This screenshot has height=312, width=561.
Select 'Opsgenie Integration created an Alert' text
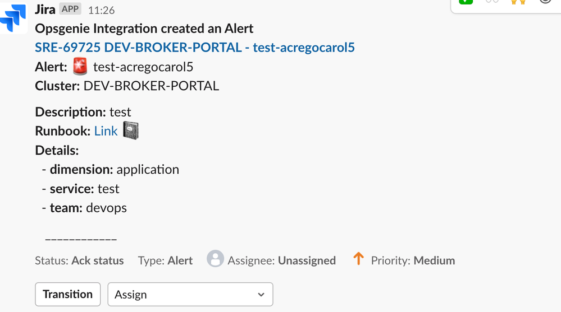tap(144, 29)
